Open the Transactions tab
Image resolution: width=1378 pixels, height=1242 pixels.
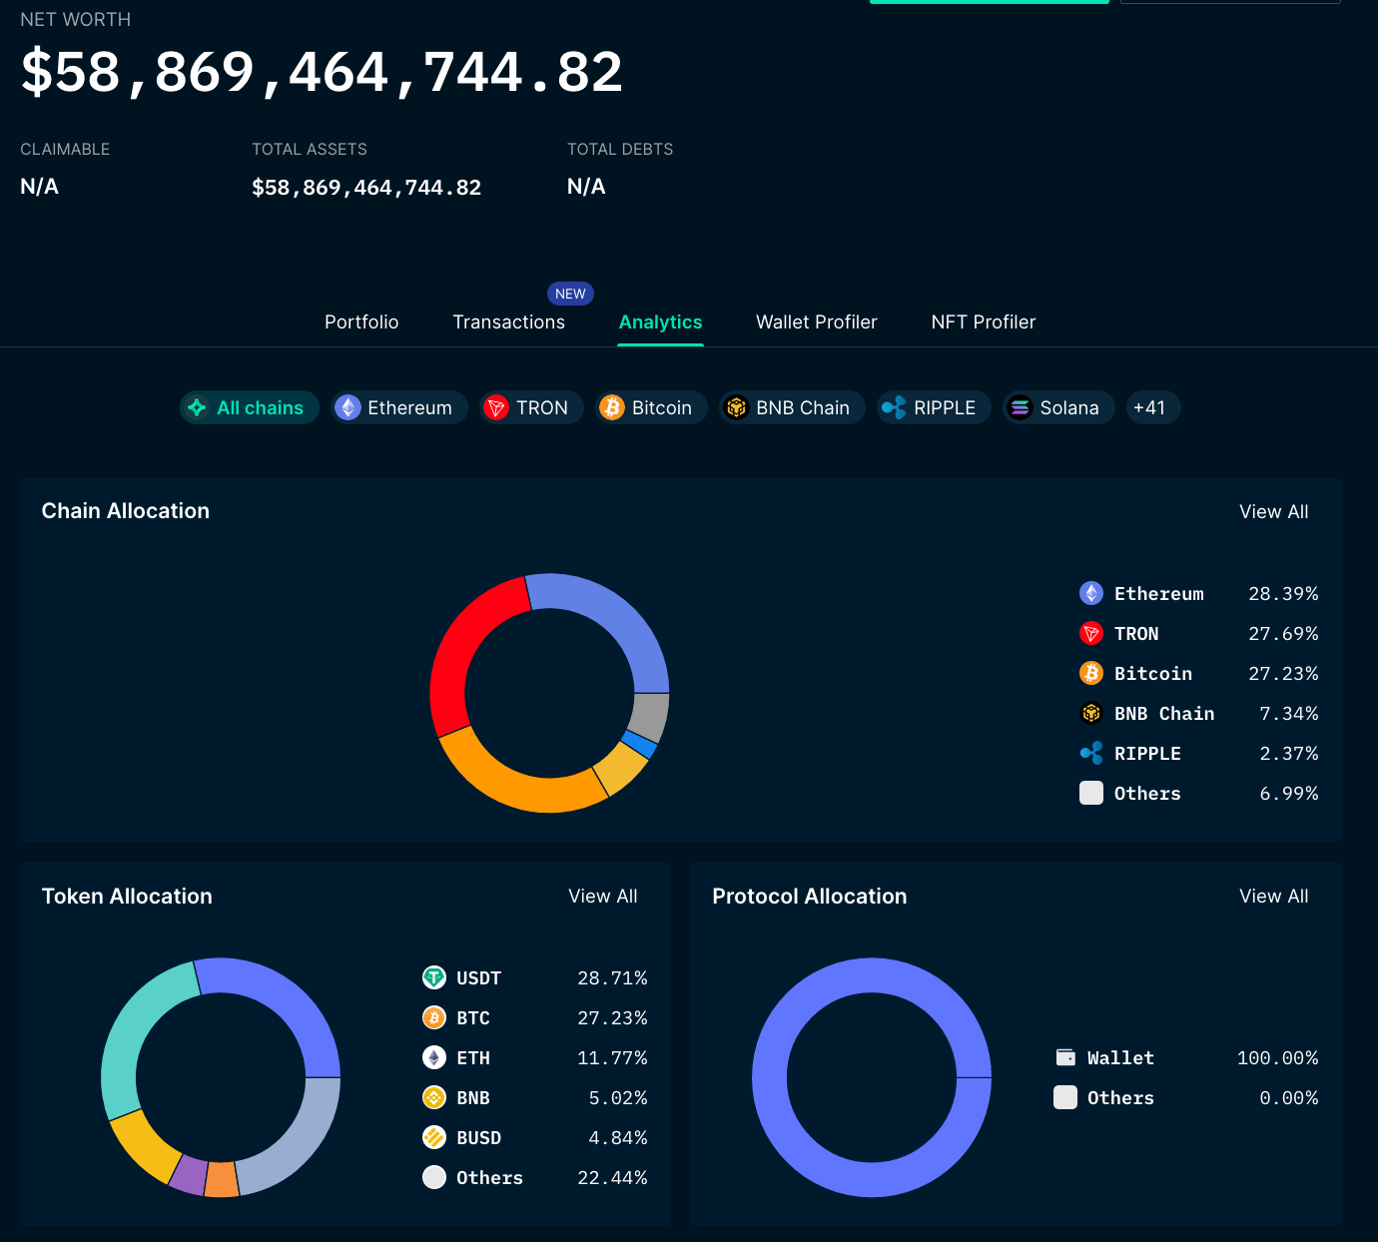tap(508, 321)
